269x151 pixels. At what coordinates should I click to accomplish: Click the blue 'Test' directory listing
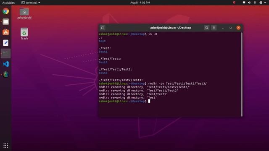pos(102,41)
